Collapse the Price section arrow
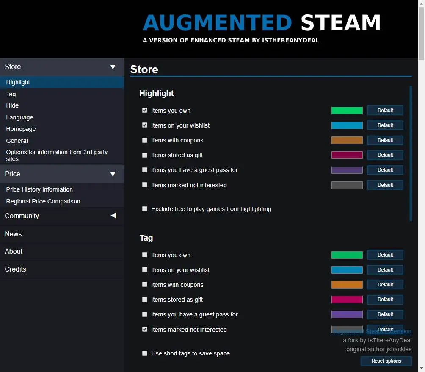Image resolution: width=425 pixels, height=372 pixels. click(x=113, y=174)
